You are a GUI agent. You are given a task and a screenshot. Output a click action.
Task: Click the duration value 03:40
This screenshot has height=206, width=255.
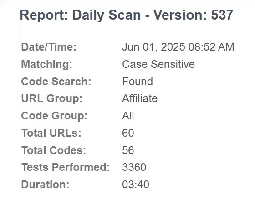(136, 185)
